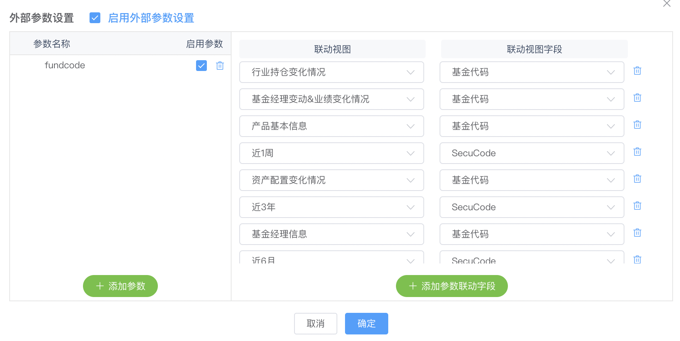This screenshot has width=680, height=341.
Task: Open the 近3年 linked view dropdown
Action: (410, 207)
